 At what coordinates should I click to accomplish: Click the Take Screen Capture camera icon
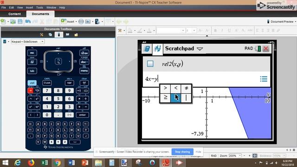pyautogui.click(x=88, y=22)
